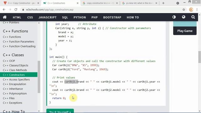Open the search magnifier icon
Viewport: 201px width, 113px height.
click(x=193, y=17)
